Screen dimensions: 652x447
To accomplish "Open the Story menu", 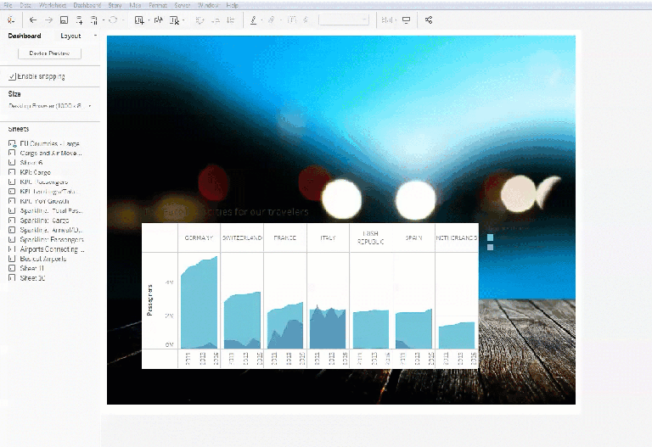I will tap(115, 5).
